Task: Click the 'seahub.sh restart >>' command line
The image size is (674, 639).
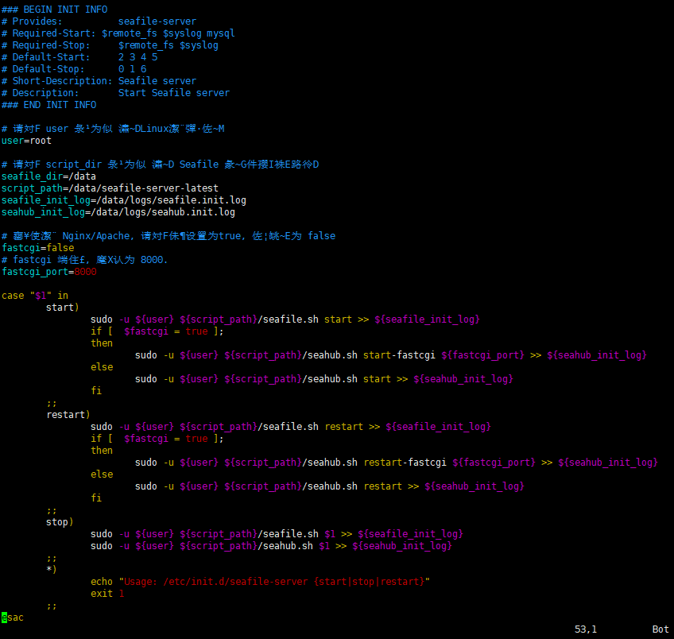Action: coord(330,486)
